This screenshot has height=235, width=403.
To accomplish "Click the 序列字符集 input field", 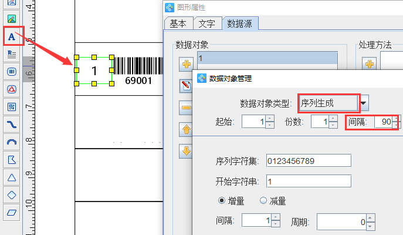I will click(x=309, y=161).
